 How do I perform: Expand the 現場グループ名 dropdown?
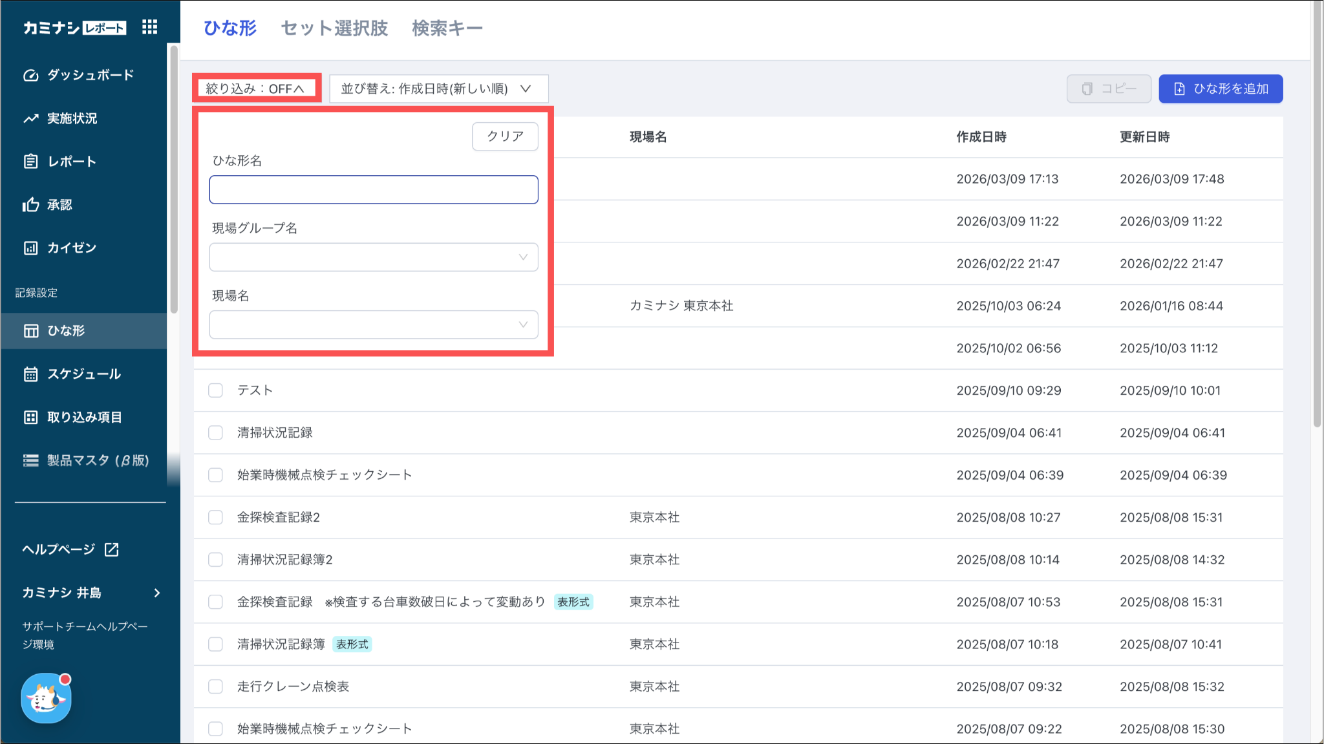(374, 257)
